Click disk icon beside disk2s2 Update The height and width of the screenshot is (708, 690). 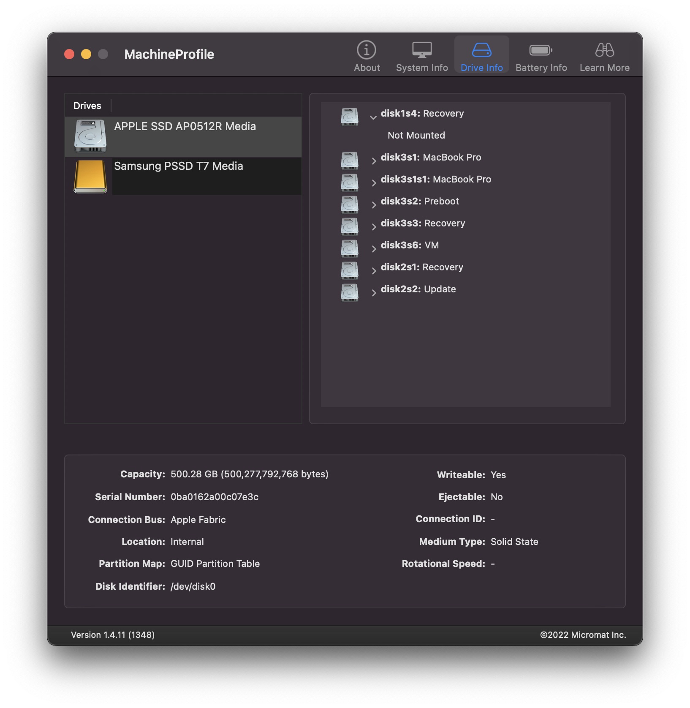coord(350,292)
